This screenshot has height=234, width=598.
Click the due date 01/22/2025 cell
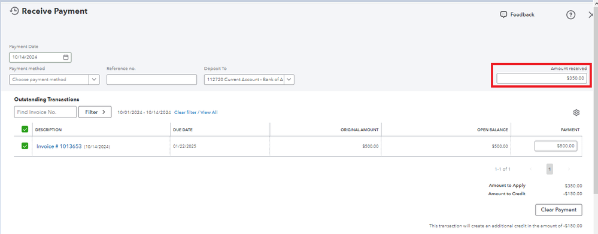pos(184,146)
